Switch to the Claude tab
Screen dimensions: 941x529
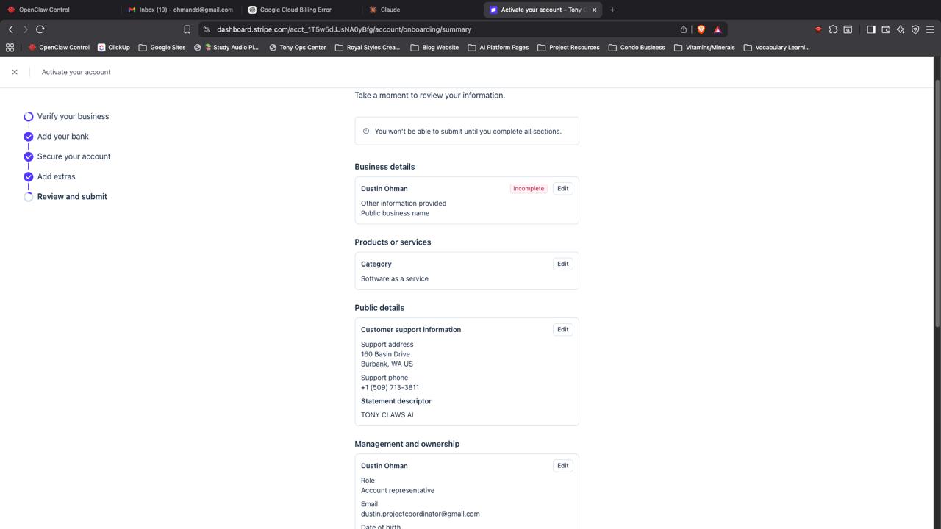point(390,10)
